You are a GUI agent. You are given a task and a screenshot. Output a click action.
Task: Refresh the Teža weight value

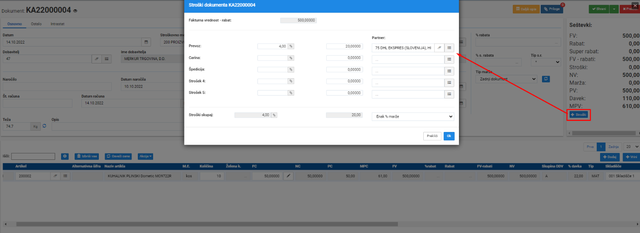pyautogui.click(x=44, y=126)
